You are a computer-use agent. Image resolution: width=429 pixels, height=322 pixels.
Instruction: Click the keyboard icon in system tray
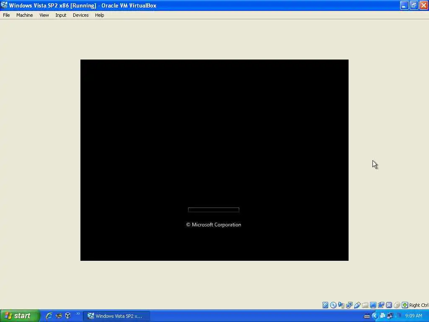click(x=367, y=316)
